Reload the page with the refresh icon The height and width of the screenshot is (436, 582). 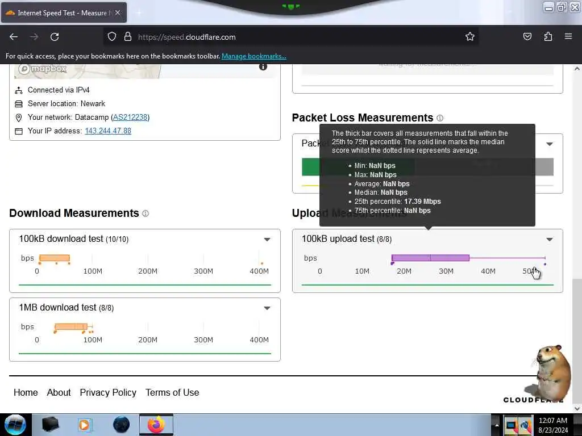pos(55,37)
